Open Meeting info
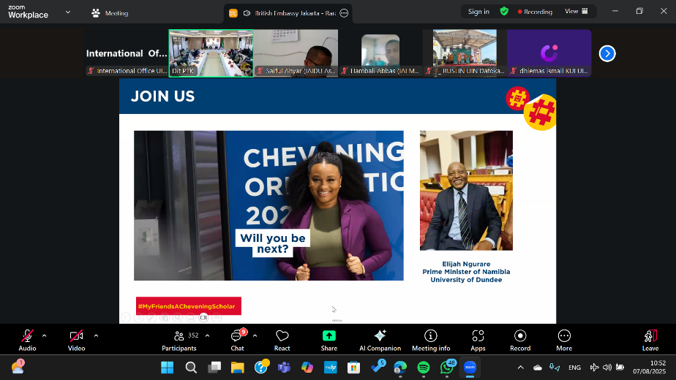The width and height of the screenshot is (676, 380). tap(431, 340)
